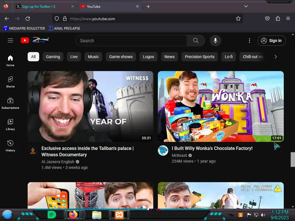Reload the current page
295x221 pixels.
tap(28, 19)
